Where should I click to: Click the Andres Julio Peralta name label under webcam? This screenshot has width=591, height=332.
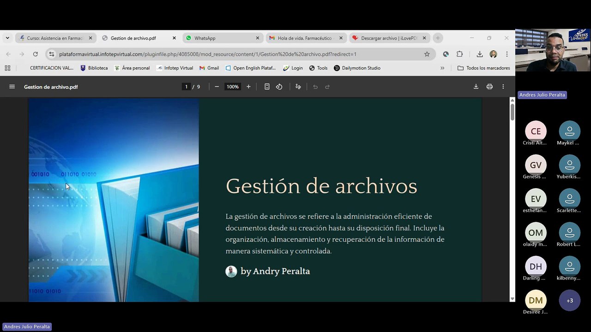tap(542, 95)
